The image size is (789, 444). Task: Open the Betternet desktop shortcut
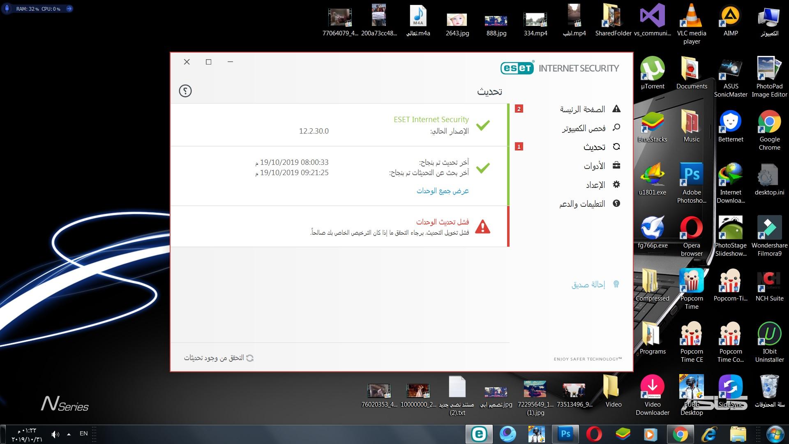(731, 126)
